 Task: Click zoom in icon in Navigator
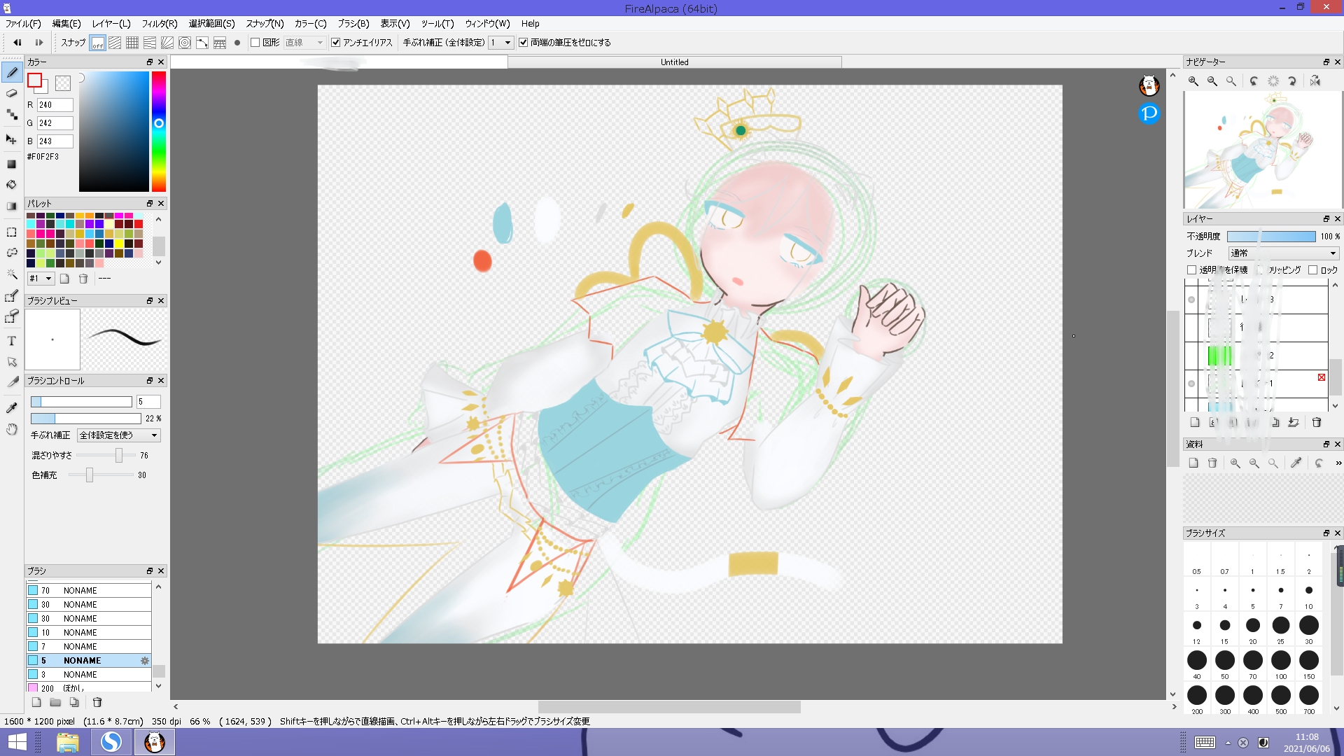pos(1193,81)
